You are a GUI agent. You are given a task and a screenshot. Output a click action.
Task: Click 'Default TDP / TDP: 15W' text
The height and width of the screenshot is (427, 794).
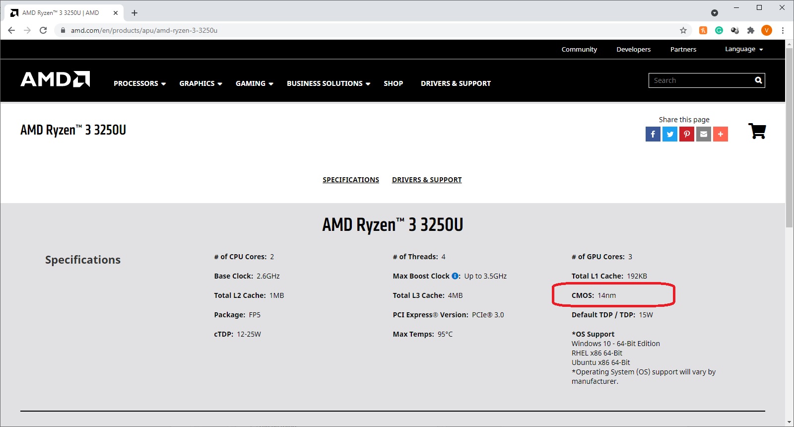pyautogui.click(x=612, y=315)
